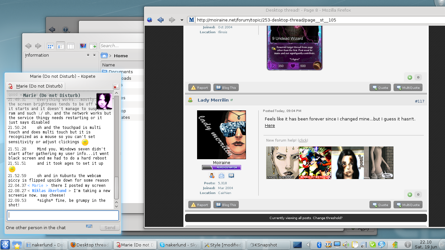Upvote the Undead Wizard post with plus icon

[x=410, y=77]
